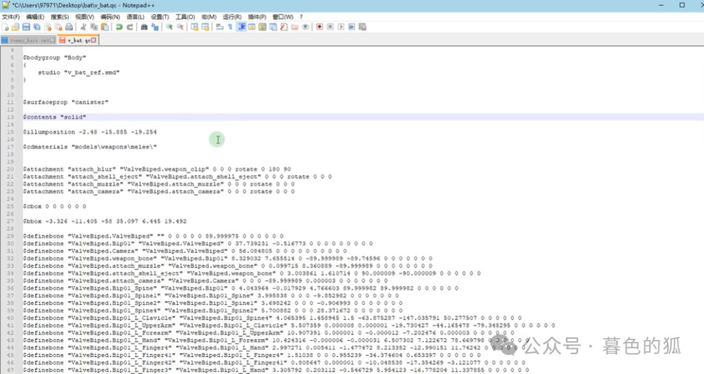Open the ? help menu
This screenshot has height=374, width=704.
301,17
